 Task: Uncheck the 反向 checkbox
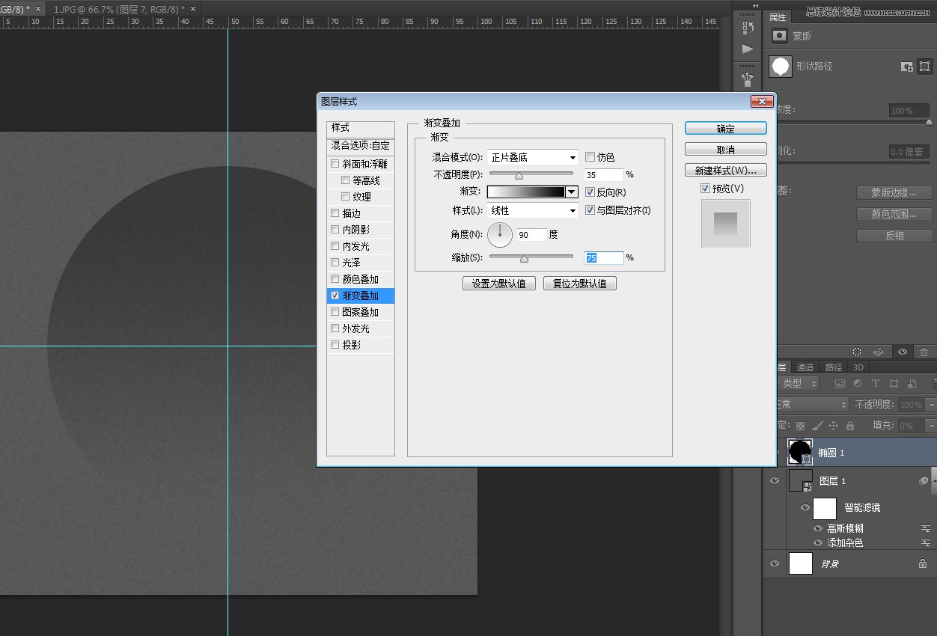590,192
